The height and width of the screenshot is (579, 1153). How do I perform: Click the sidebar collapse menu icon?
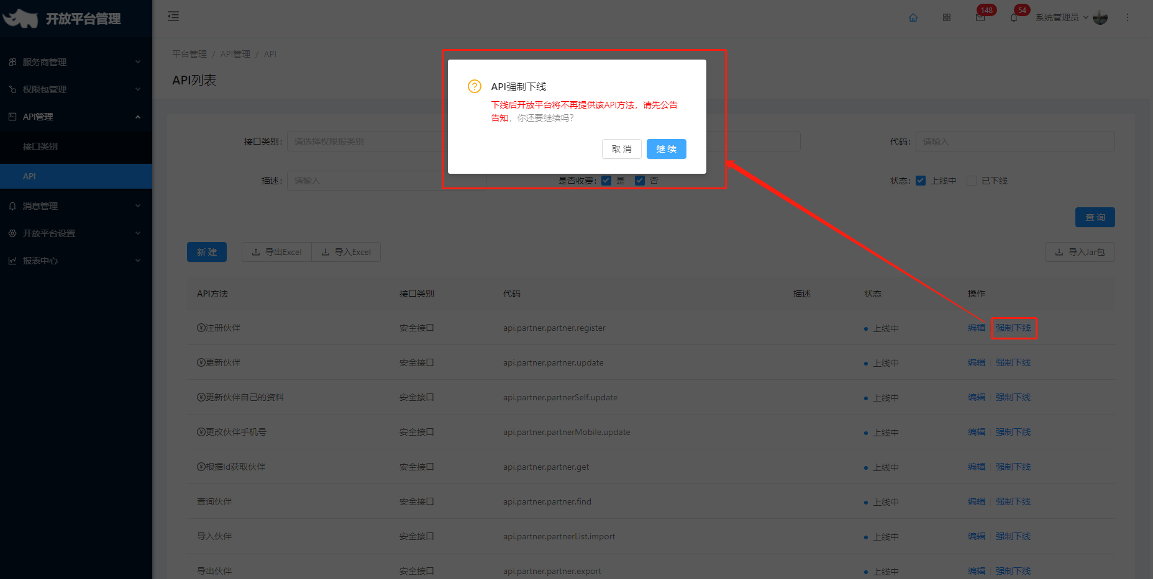(173, 16)
